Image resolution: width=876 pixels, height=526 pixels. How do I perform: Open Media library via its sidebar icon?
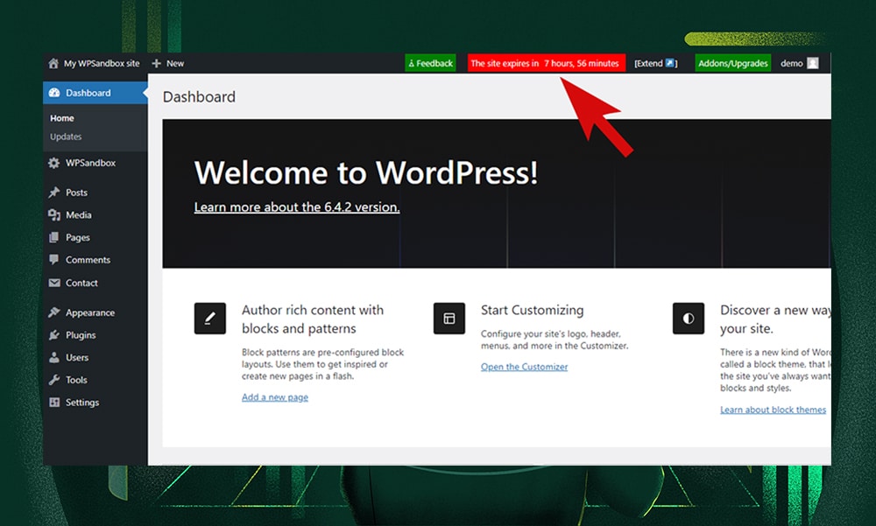55,214
